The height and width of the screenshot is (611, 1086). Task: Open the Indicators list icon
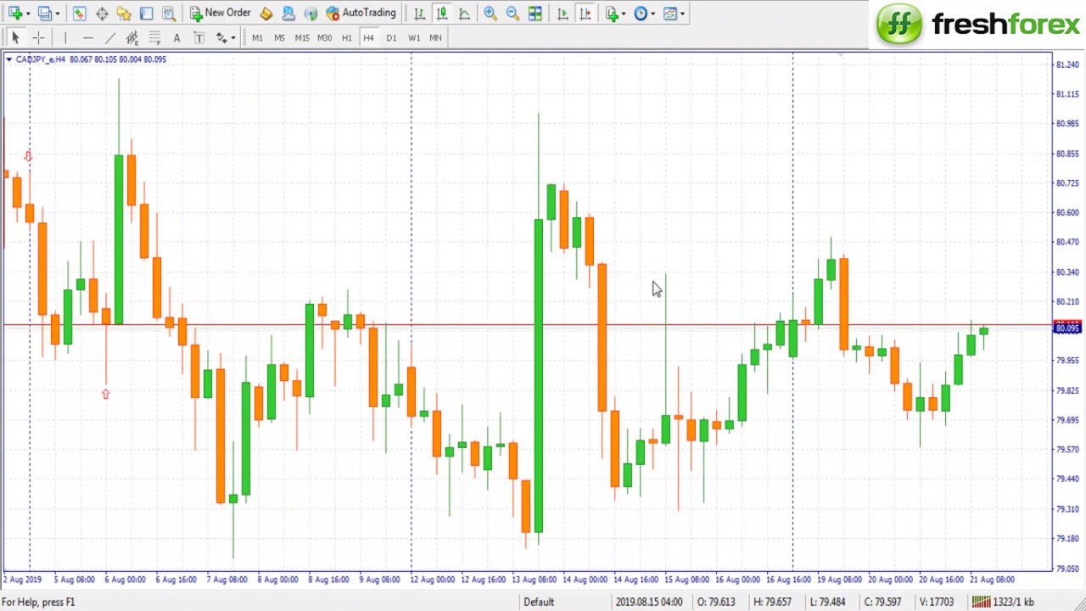(x=612, y=13)
